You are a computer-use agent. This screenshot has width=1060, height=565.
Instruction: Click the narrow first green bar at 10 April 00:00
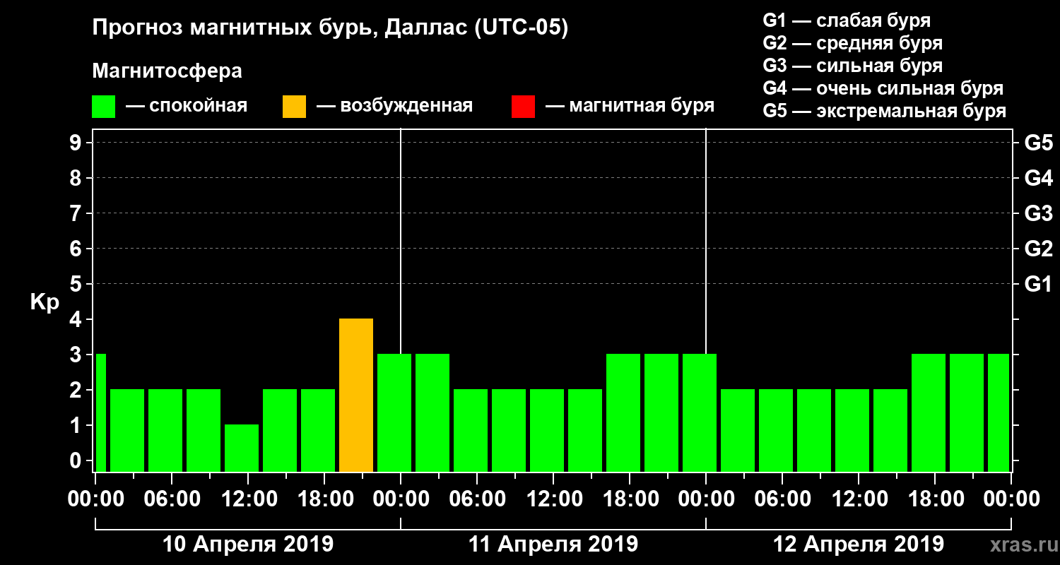(x=100, y=412)
